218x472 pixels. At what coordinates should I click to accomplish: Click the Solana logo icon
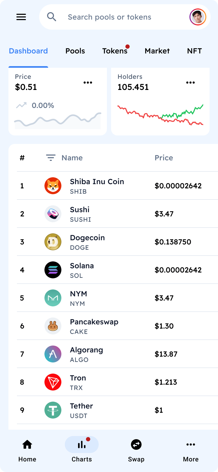[53, 270]
